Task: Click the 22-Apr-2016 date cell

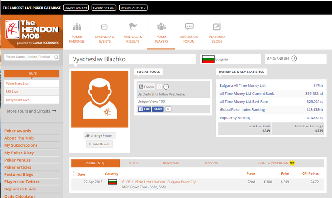Action: (x=93, y=182)
